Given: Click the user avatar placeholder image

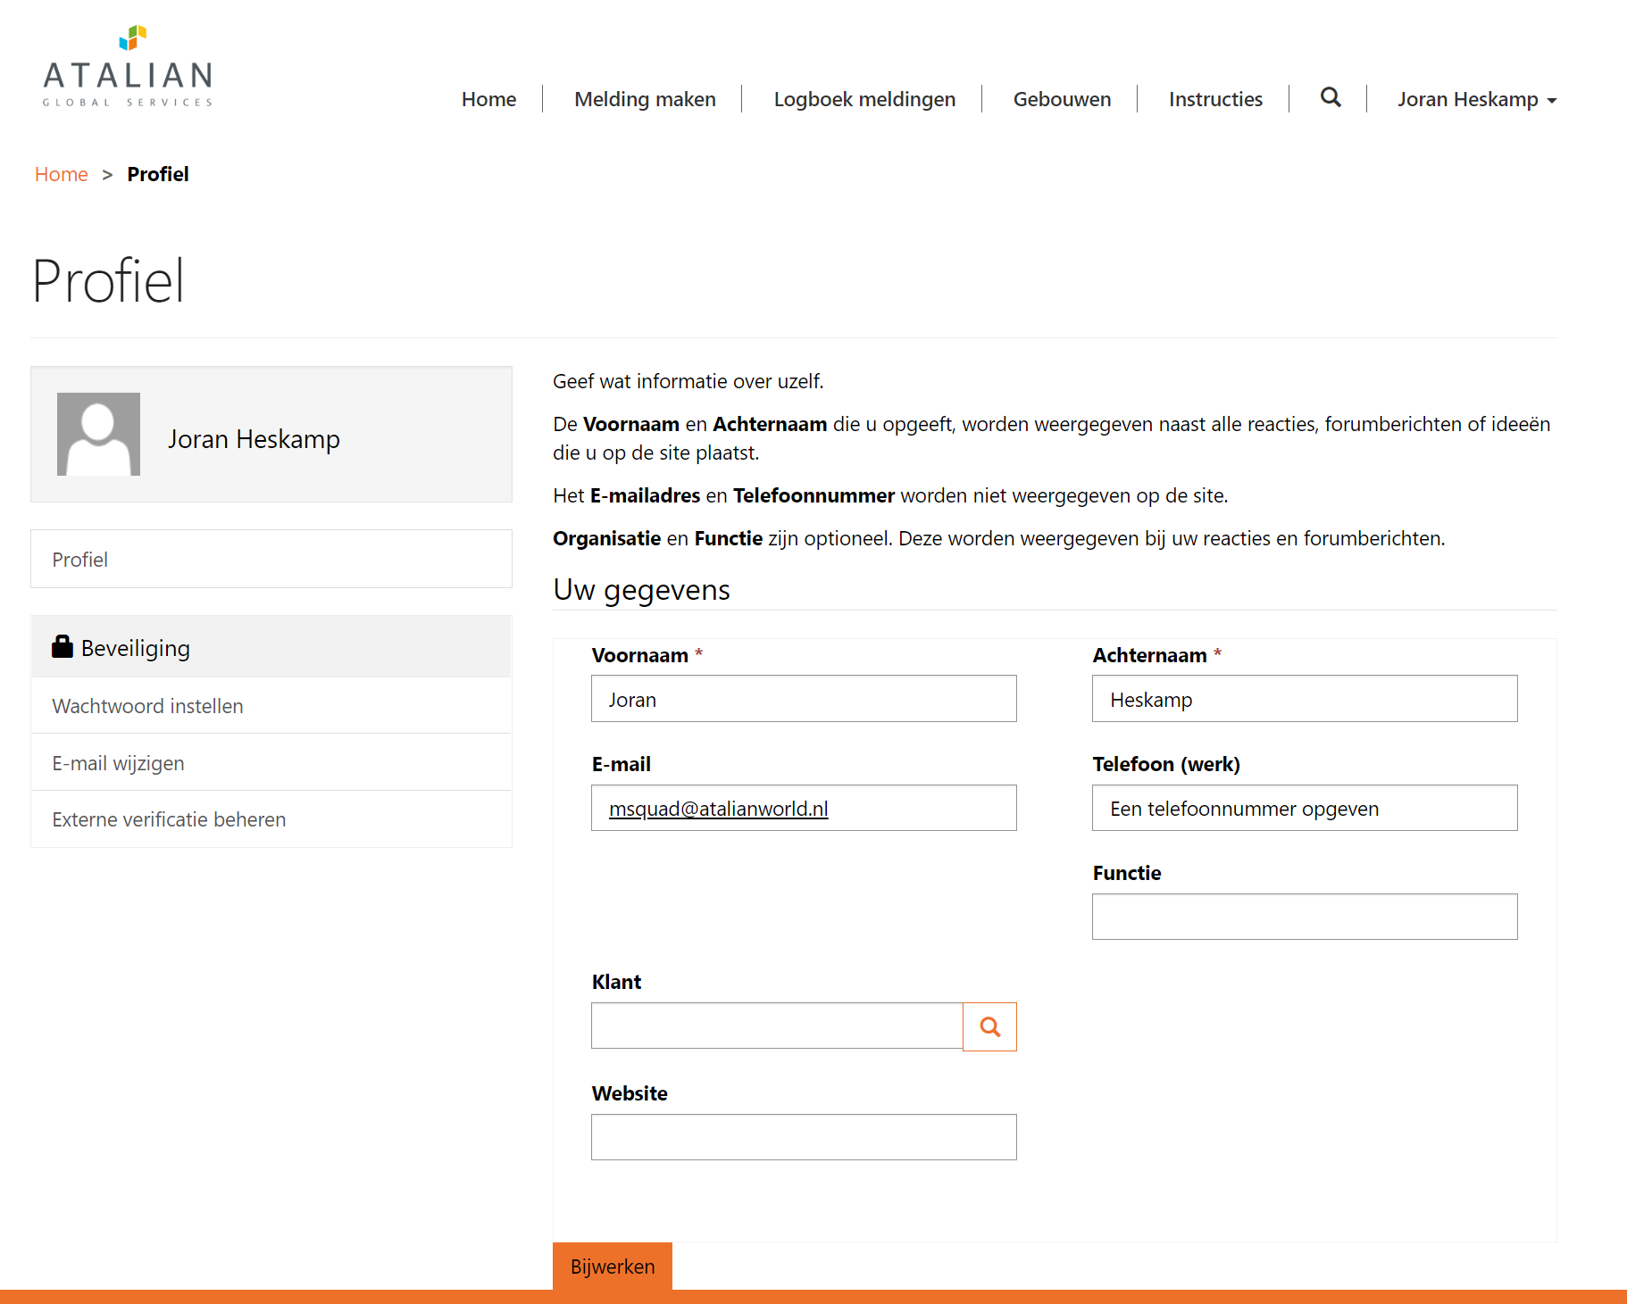Looking at the screenshot, I should [98, 435].
